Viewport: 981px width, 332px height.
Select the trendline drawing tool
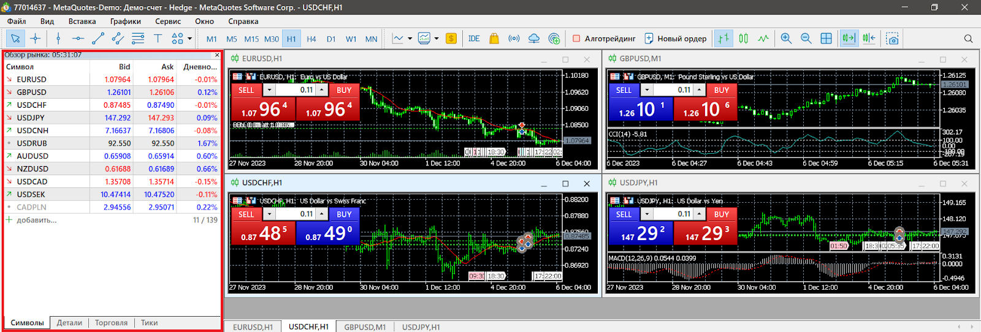point(97,39)
